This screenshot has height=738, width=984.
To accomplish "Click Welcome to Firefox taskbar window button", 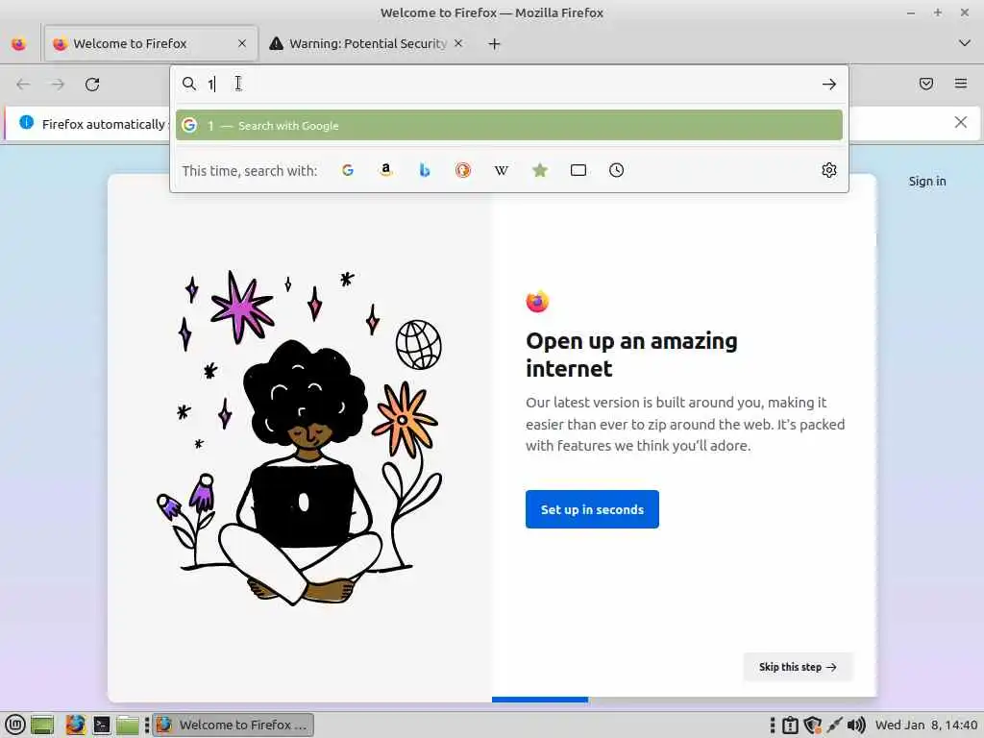I will click(x=234, y=725).
